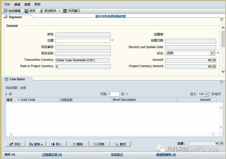Click the Record Last Update Date field
The height and width of the screenshot is (159, 226).
[191, 48]
